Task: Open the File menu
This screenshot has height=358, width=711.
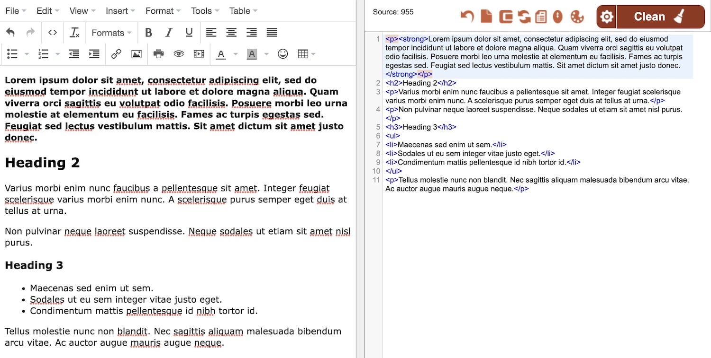Action: 16,11
